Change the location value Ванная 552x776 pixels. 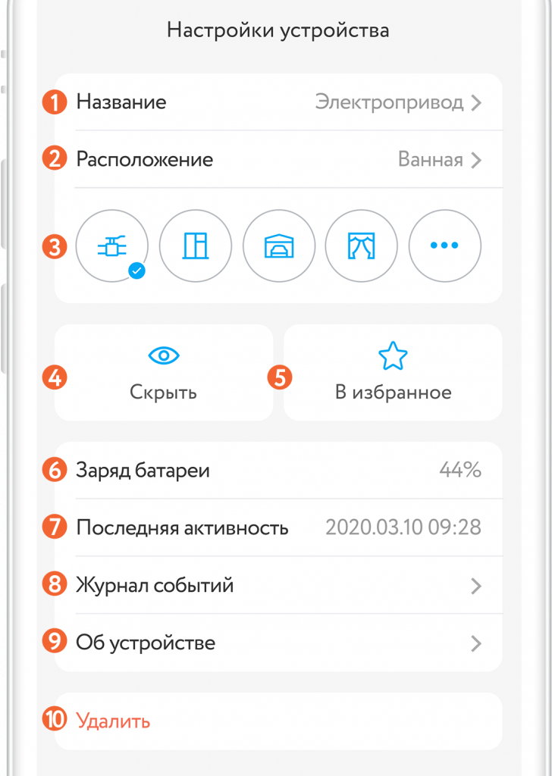click(x=430, y=161)
